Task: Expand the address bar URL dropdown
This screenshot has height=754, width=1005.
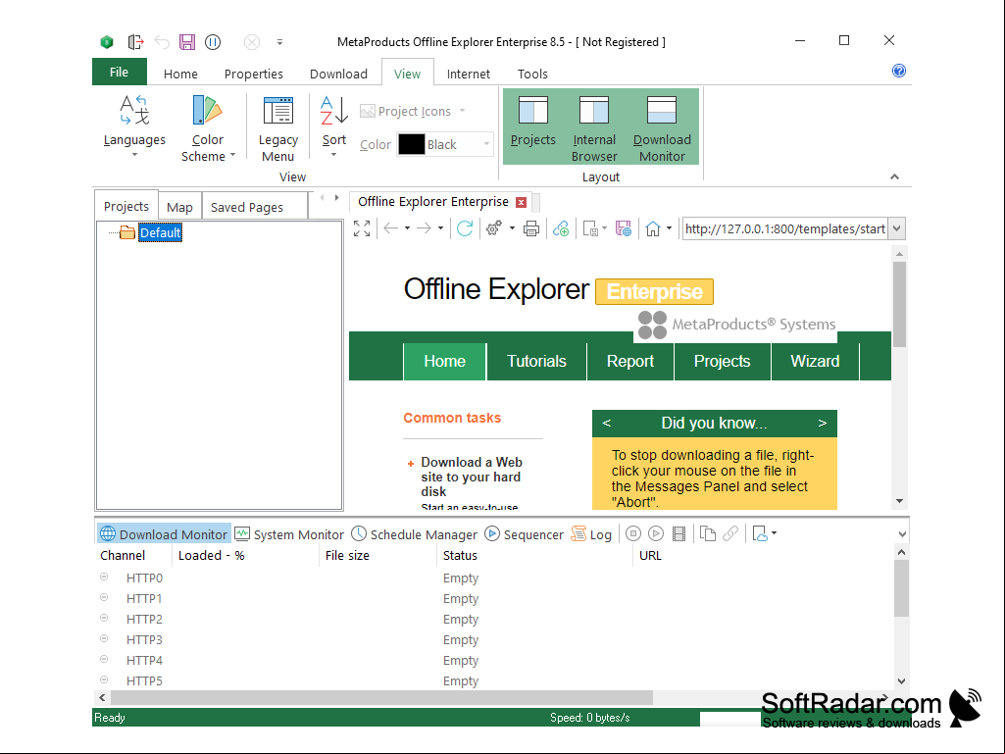Action: (897, 228)
